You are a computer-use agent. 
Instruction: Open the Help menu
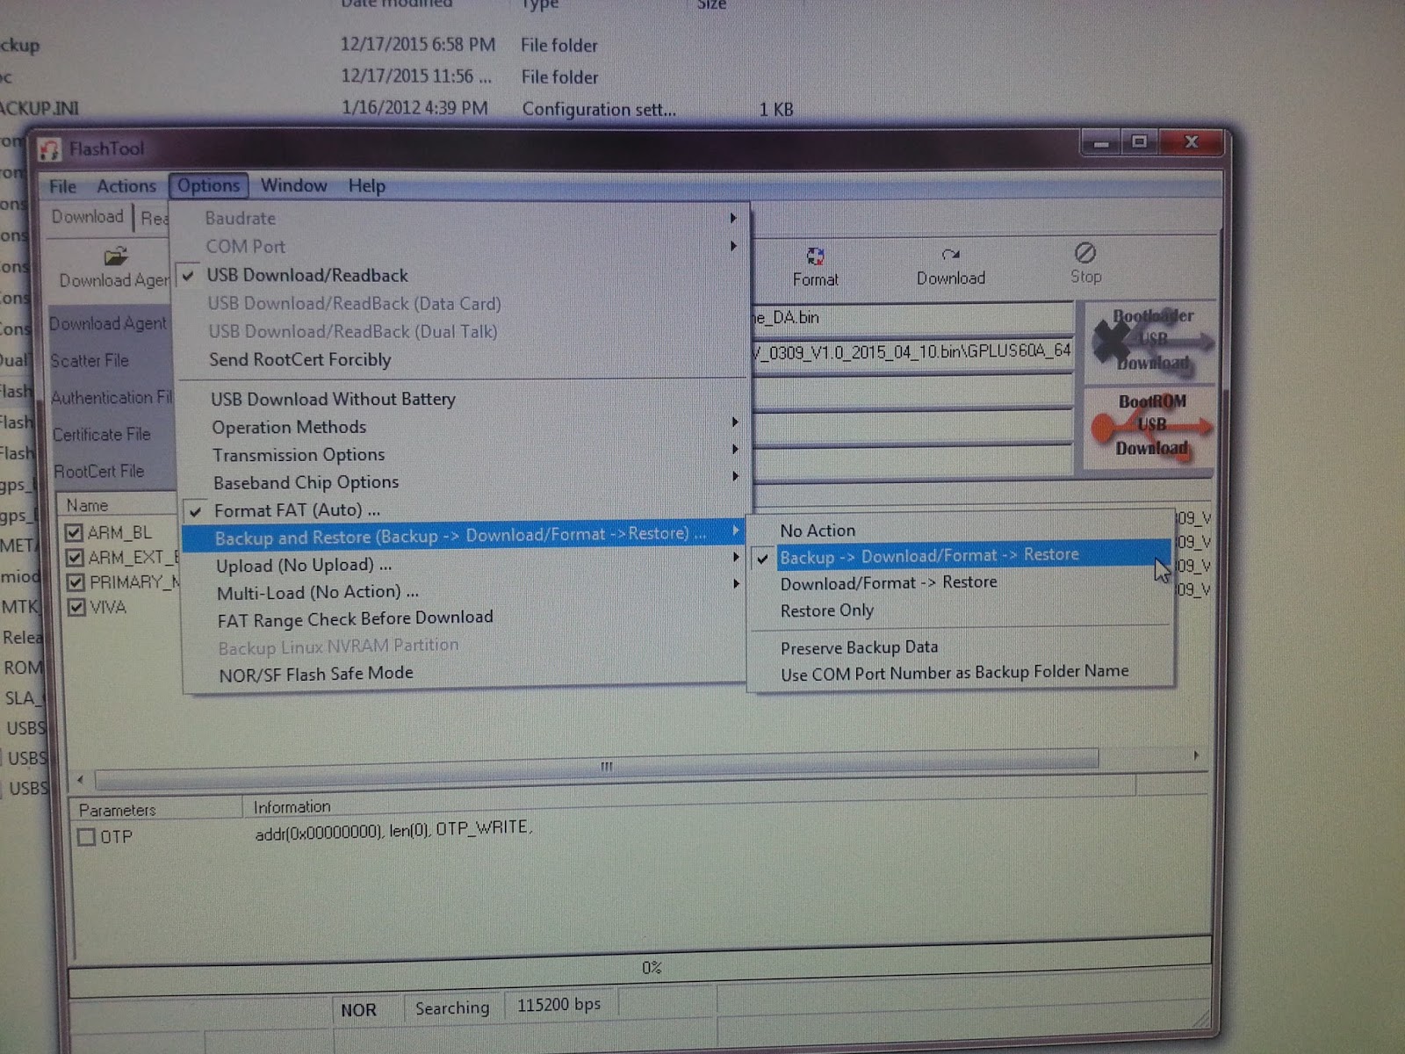[366, 186]
